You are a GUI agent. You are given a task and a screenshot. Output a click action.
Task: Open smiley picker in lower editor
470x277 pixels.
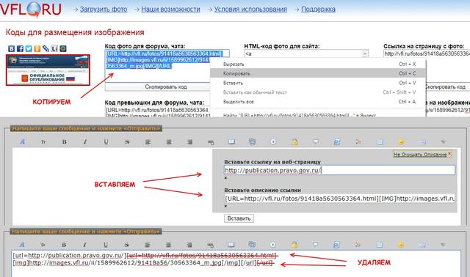400,245
